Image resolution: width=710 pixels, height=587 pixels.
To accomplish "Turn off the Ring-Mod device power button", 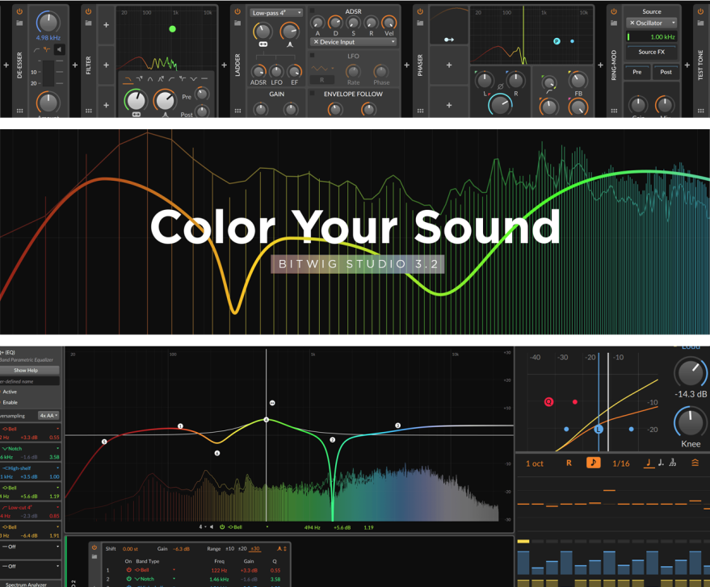I will [613, 11].
